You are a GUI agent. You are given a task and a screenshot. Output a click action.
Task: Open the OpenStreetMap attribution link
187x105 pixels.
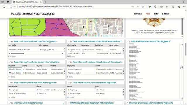tap(108, 36)
